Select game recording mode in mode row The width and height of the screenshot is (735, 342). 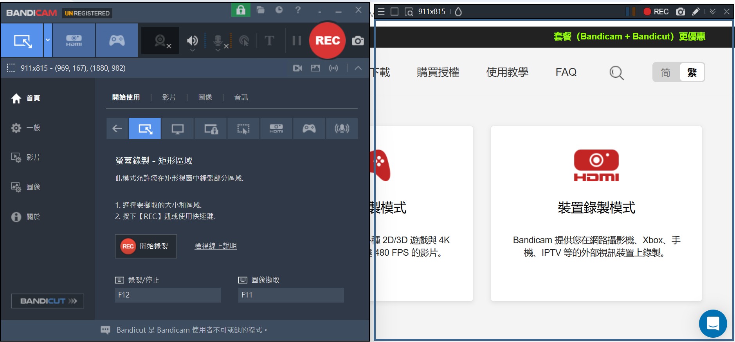(309, 128)
